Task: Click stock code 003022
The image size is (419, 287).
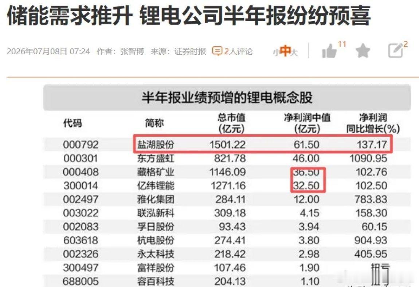Action: pos(81,213)
